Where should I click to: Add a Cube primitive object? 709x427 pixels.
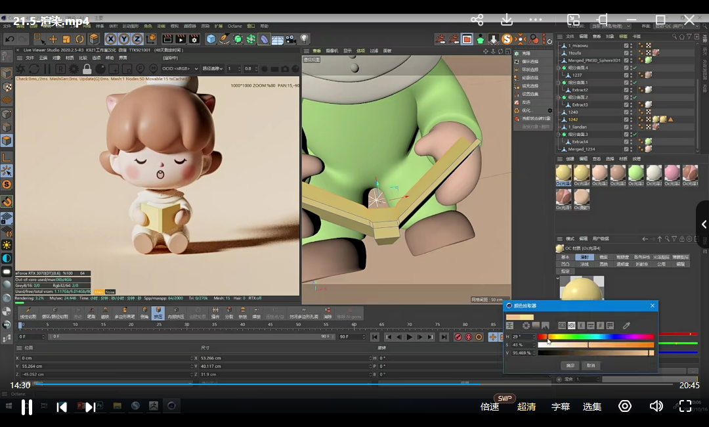(x=211, y=39)
